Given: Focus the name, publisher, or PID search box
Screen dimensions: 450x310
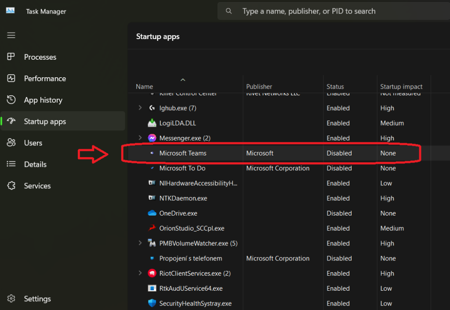Looking at the screenshot, I should pyautogui.click(x=334, y=11).
